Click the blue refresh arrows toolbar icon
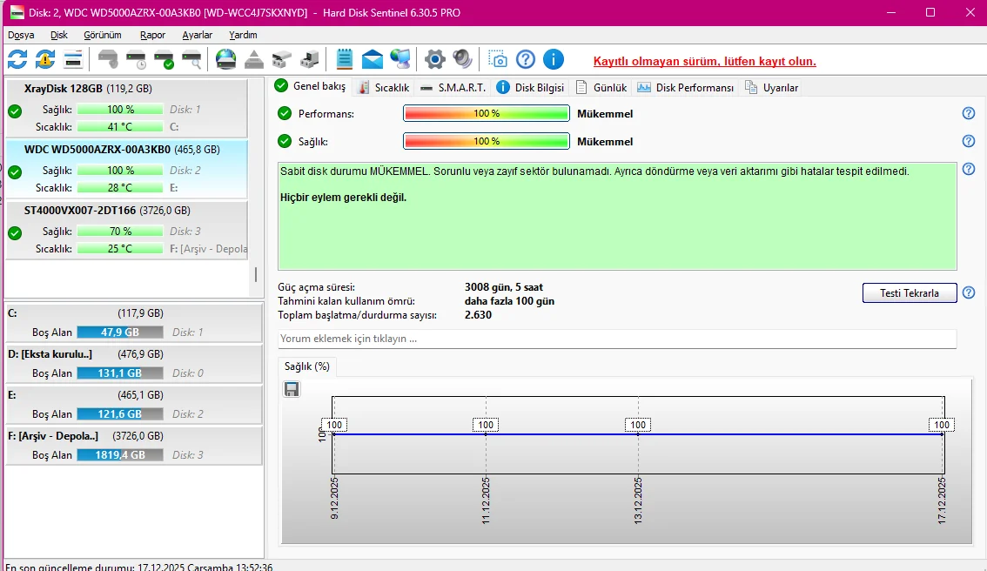The height and width of the screenshot is (571, 987). 17,59
